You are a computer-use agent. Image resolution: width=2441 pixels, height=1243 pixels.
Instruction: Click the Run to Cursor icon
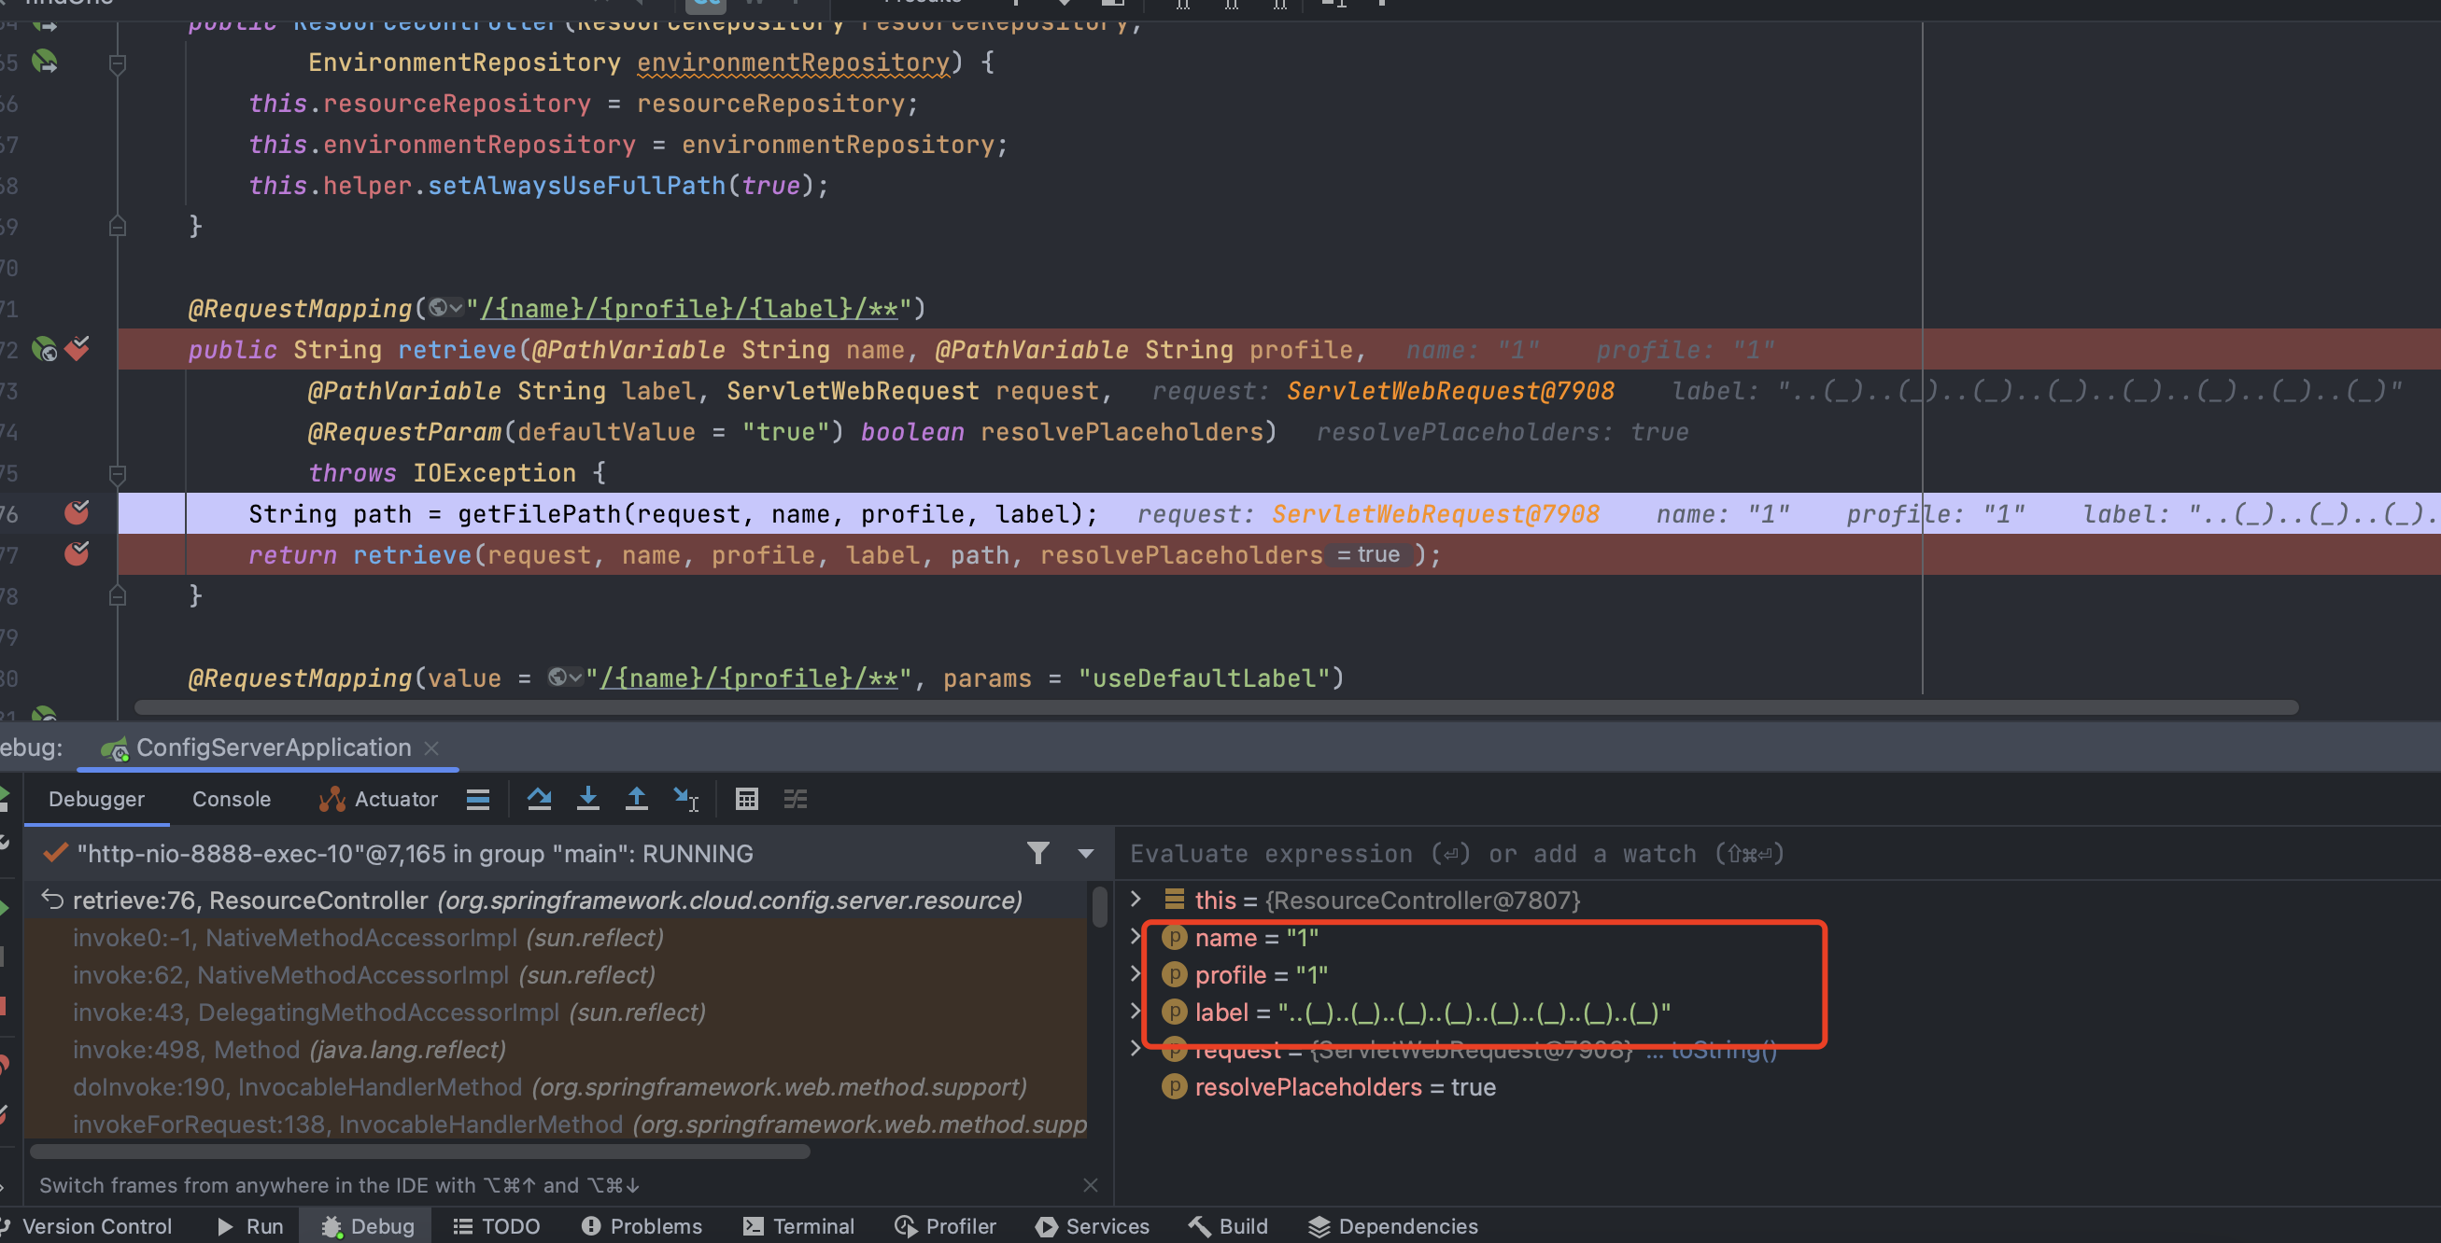click(685, 799)
